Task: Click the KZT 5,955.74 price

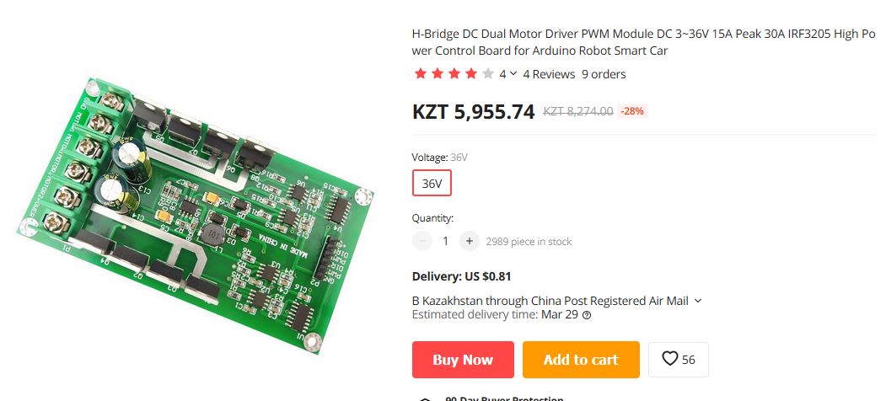Action: click(473, 112)
